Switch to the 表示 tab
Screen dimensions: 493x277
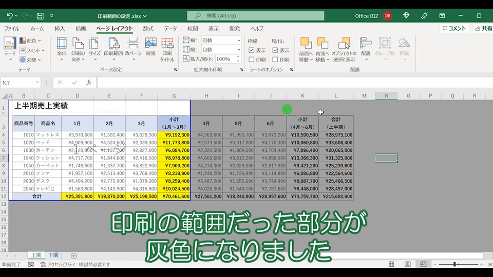pyautogui.click(x=214, y=28)
